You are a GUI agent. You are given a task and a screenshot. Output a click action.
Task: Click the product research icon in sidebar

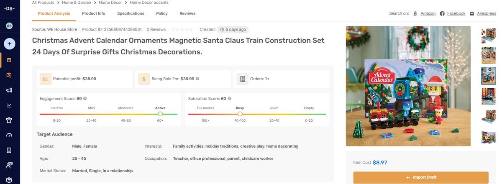9,75
